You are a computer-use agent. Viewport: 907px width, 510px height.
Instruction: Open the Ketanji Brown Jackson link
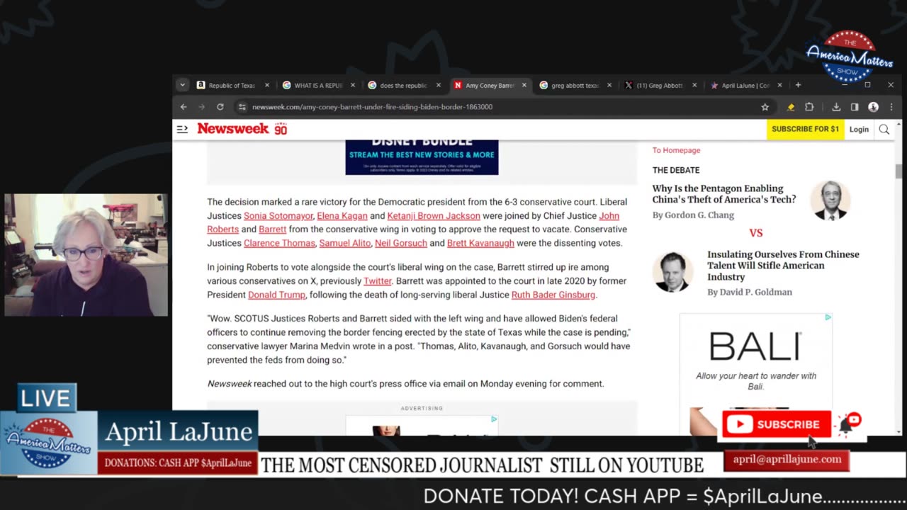(x=434, y=216)
